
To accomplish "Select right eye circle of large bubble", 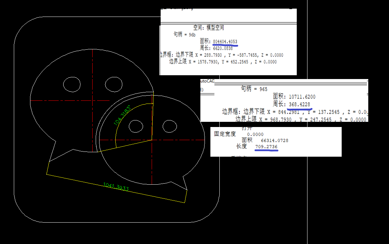I will [114, 85].
